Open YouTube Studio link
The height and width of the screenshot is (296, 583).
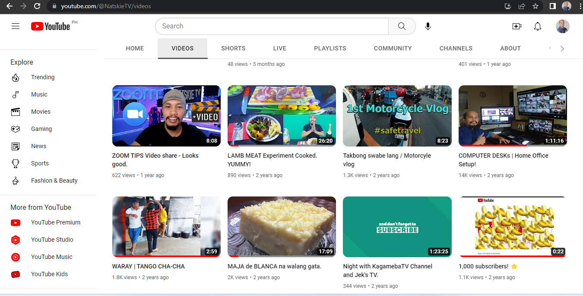(x=52, y=240)
